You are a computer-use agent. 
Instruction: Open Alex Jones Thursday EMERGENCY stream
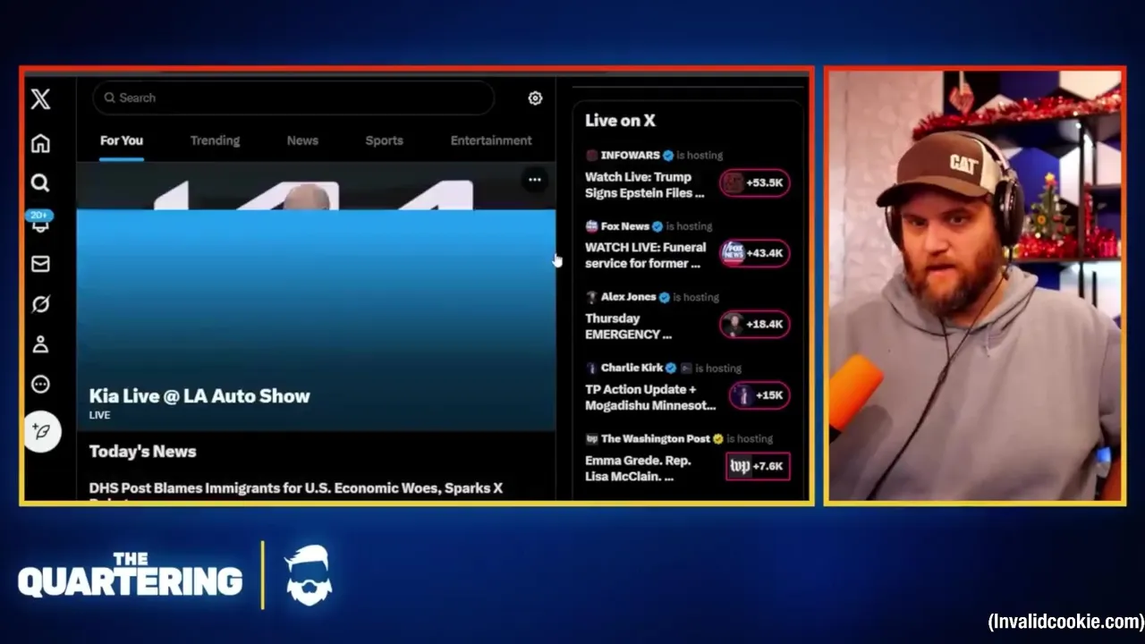(629, 326)
